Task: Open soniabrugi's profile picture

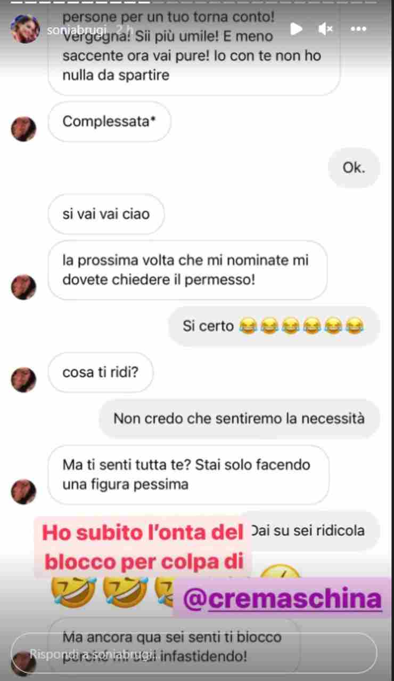Action: click(x=24, y=29)
